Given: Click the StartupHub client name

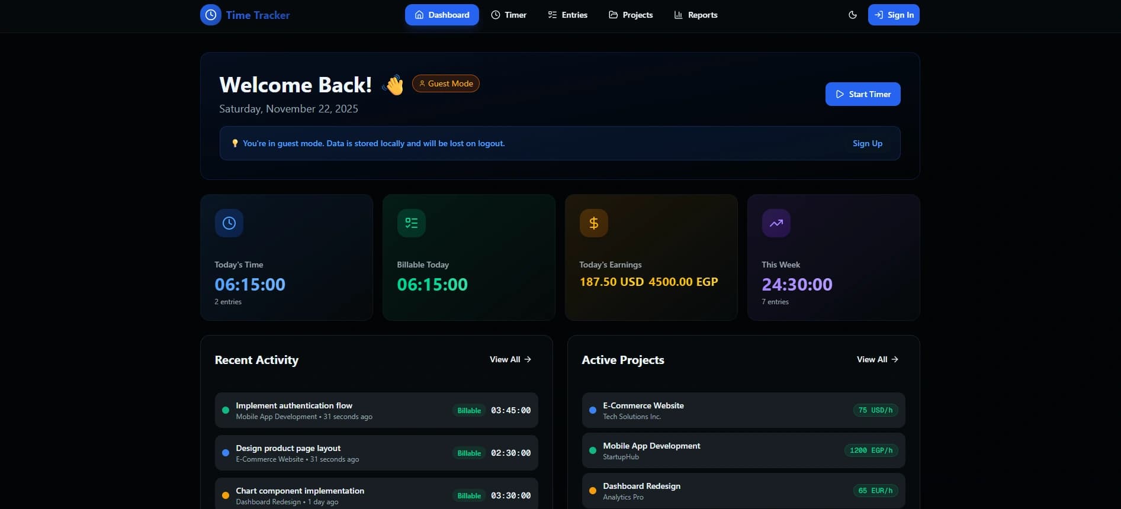Looking at the screenshot, I should point(621,457).
